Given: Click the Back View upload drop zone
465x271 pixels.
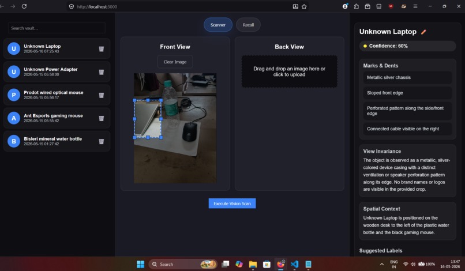Looking at the screenshot, I should 289,71.
